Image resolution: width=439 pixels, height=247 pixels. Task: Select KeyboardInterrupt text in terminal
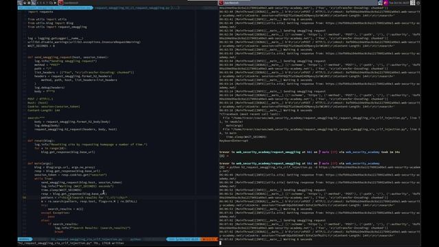click(234, 141)
